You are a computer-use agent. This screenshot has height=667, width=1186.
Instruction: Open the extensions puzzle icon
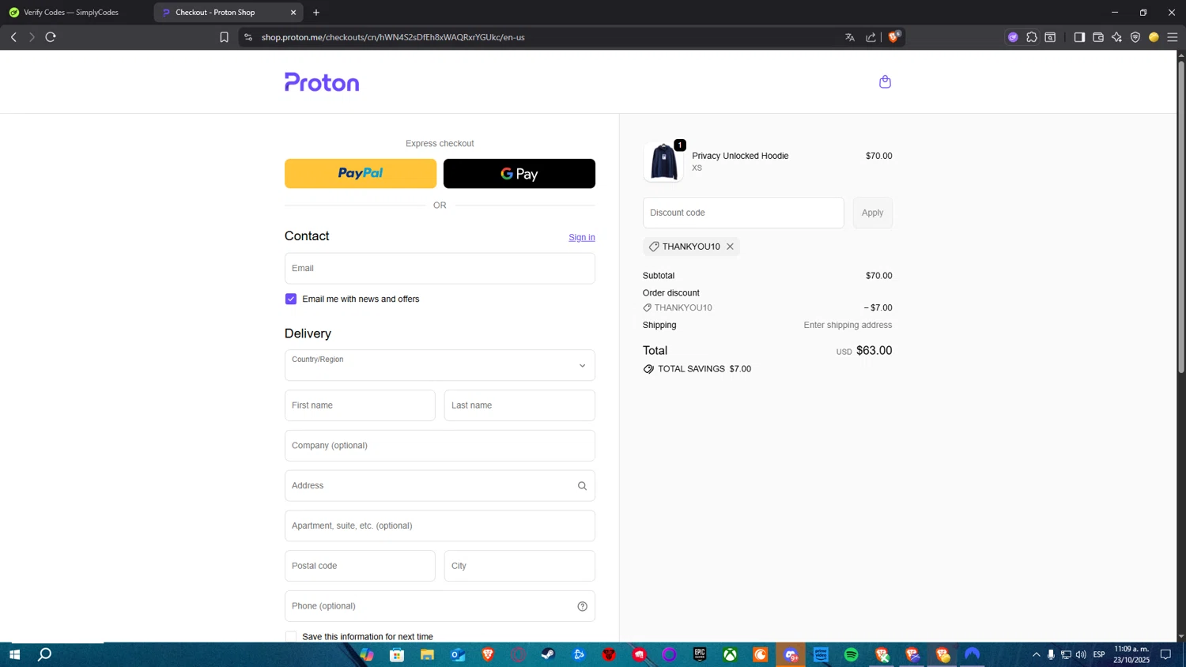pyautogui.click(x=1032, y=37)
